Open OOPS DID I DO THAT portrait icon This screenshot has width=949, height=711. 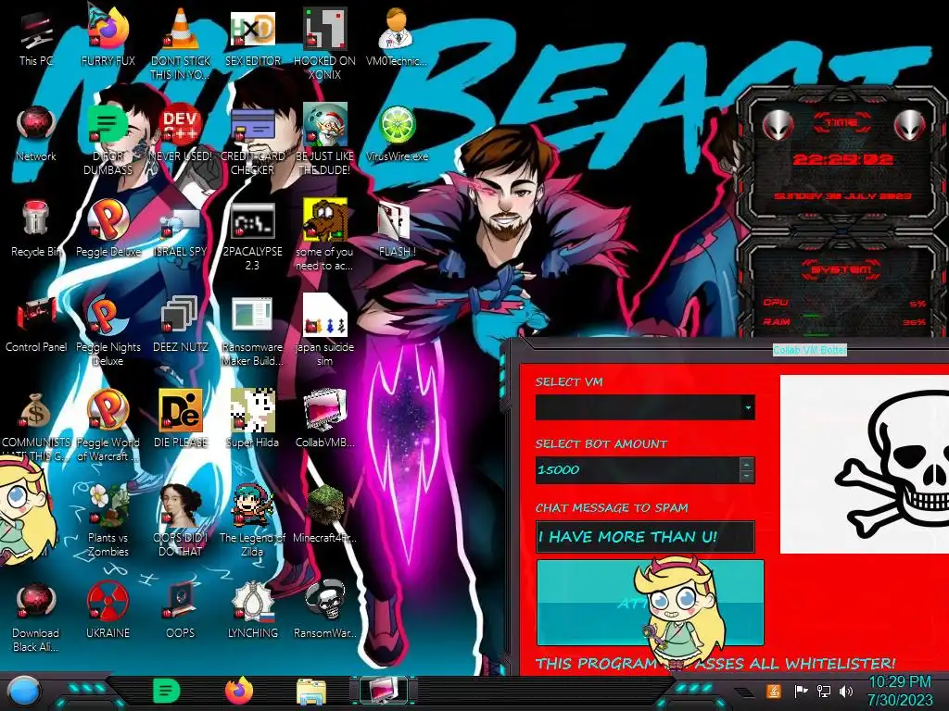click(181, 520)
